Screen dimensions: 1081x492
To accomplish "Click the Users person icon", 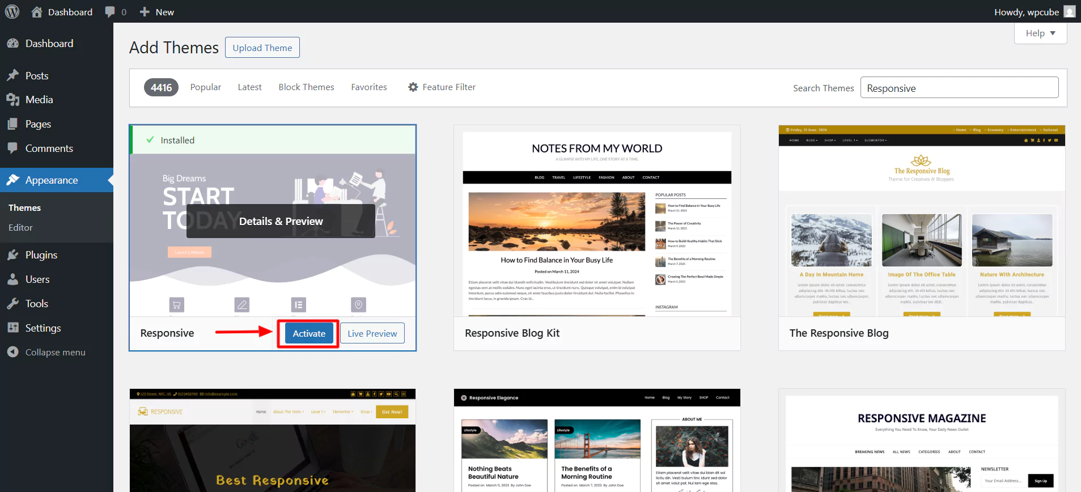I will 13,279.
